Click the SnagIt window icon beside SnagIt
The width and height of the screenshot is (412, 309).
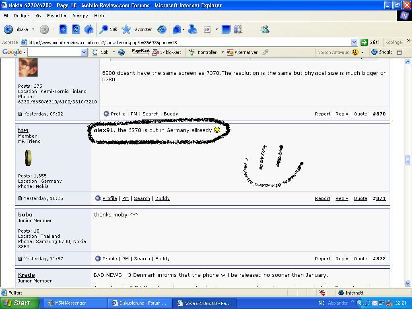pyautogui.click(x=400, y=52)
